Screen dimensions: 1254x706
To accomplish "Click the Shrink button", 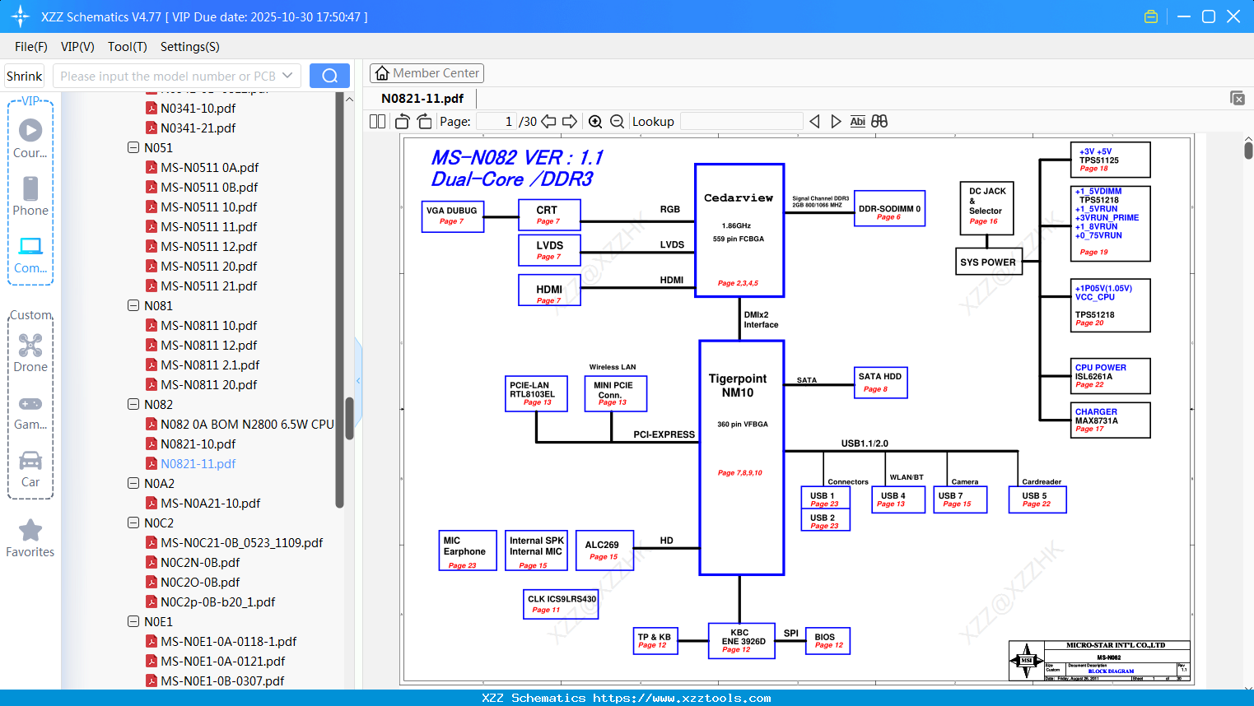I will (24, 76).
